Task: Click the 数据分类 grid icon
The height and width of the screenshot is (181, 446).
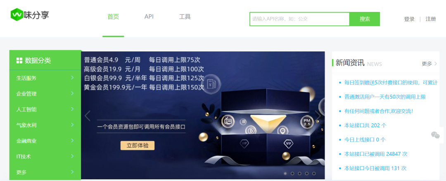Action: [x=19, y=60]
